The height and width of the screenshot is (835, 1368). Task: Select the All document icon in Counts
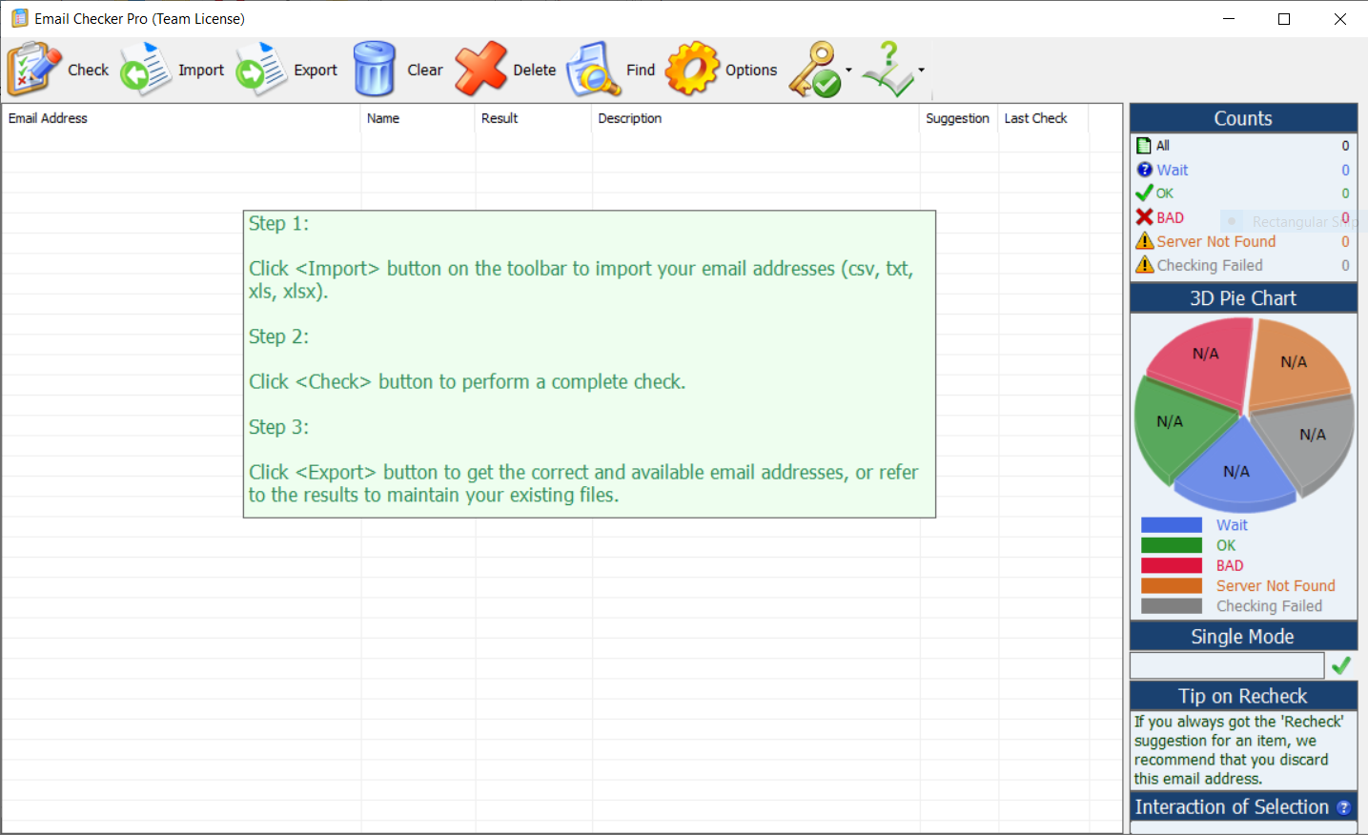point(1144,145)
